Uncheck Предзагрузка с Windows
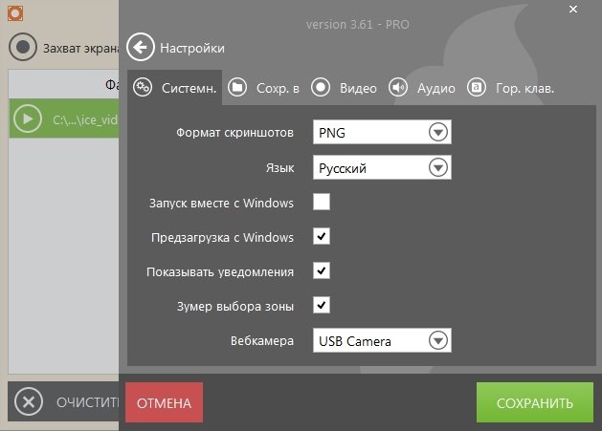602x431 pixels. (x=322, y=236)
